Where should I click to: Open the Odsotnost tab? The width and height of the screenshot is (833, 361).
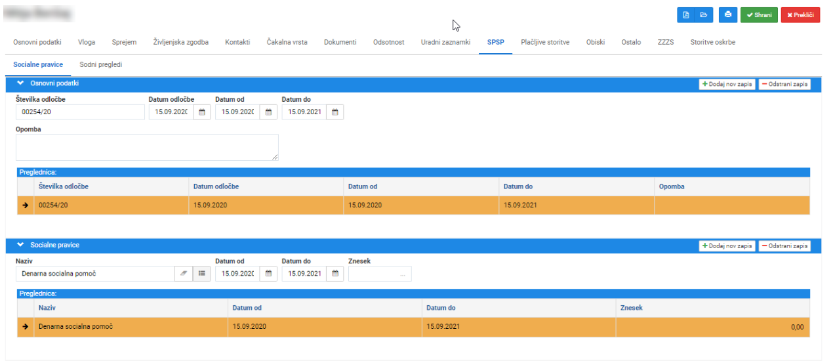click(x=389, y=42)
